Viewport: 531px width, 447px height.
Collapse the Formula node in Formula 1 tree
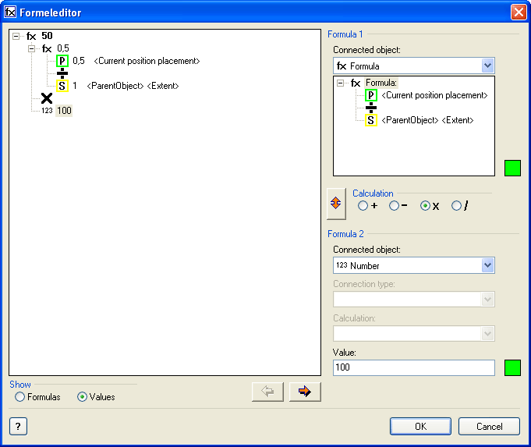pos(341,83)
